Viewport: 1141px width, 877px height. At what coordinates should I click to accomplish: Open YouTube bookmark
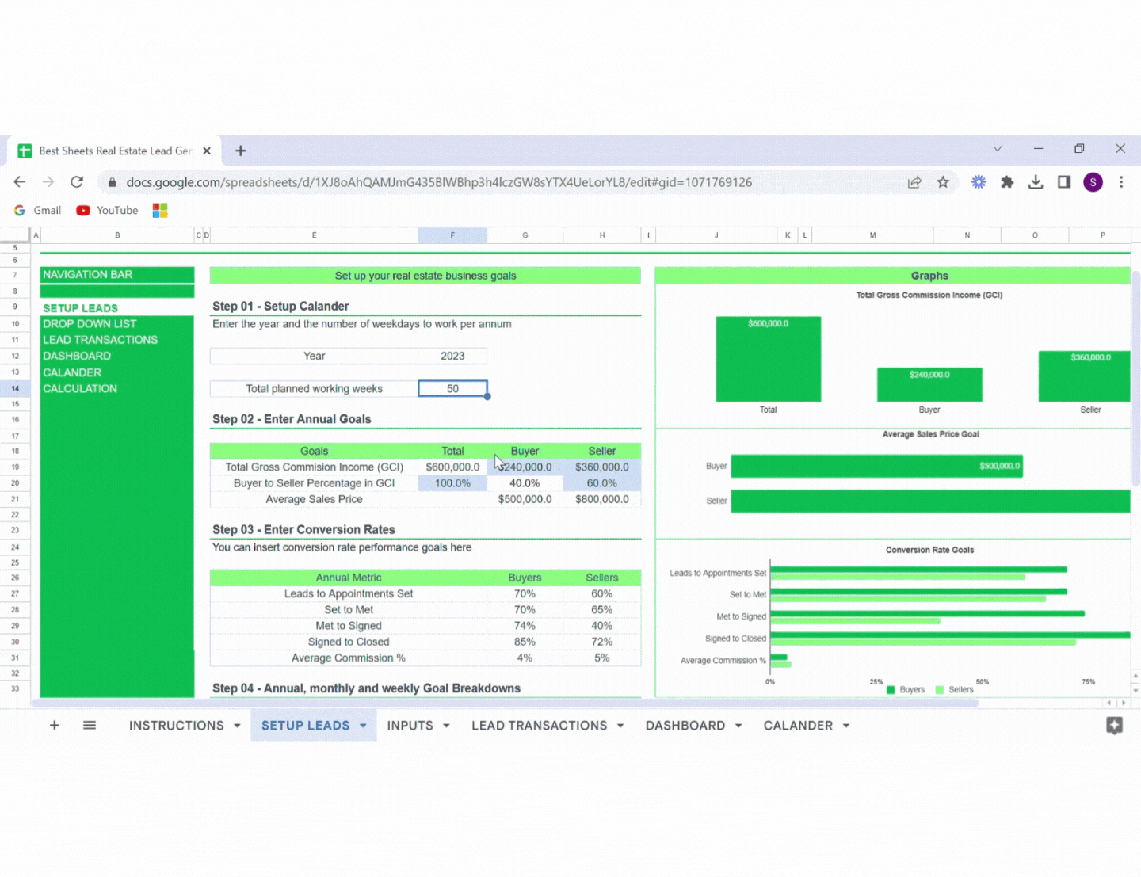click(x=107, y=211)
